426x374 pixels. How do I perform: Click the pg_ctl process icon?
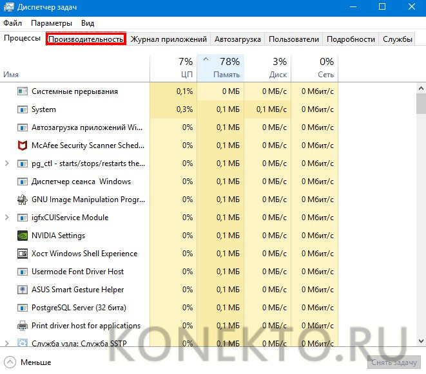tap(23, 164)
